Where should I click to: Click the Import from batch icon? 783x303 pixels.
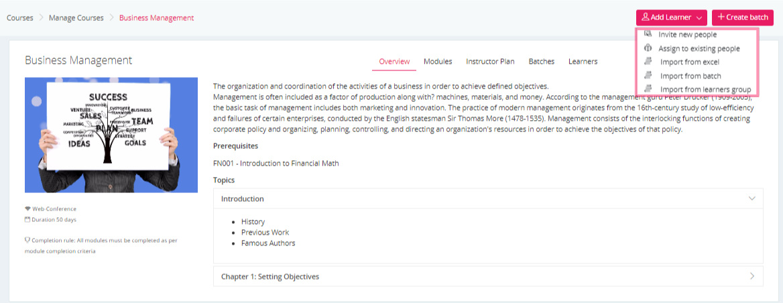click(x=648, y=76)
